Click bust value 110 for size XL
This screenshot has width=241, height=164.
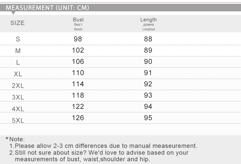pos(78,73)
